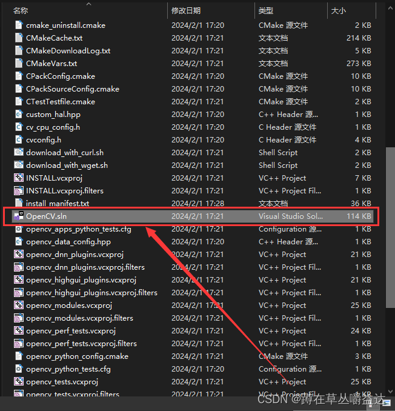Click the 4 KB size of cvconfig.h
This screenshot has width=395, height=411.
click(x=363, y=139)
